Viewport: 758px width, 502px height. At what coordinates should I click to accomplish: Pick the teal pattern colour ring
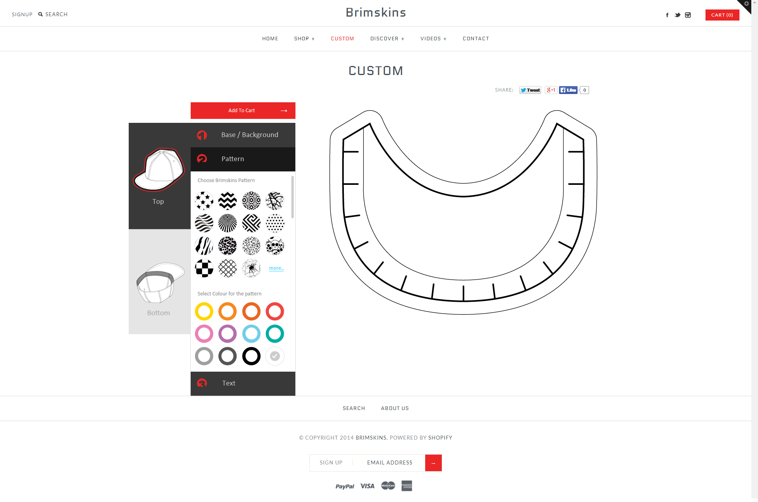coord(275,334)
